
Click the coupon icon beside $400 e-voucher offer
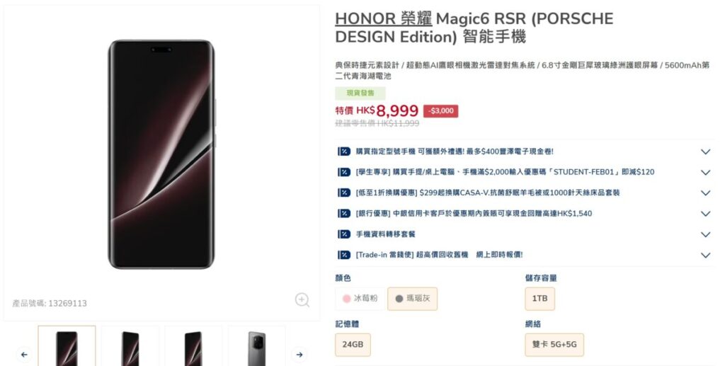pos(344,151)
